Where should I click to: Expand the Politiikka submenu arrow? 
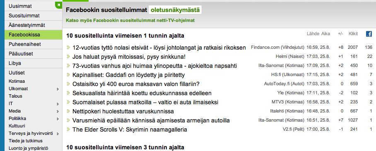tap(58, 119)
